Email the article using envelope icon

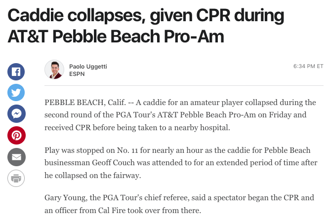(x=16, y=157)
